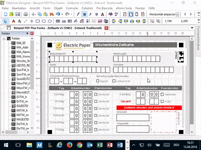Click the Copy icon
201x150 pixels.
coord(40,14)
